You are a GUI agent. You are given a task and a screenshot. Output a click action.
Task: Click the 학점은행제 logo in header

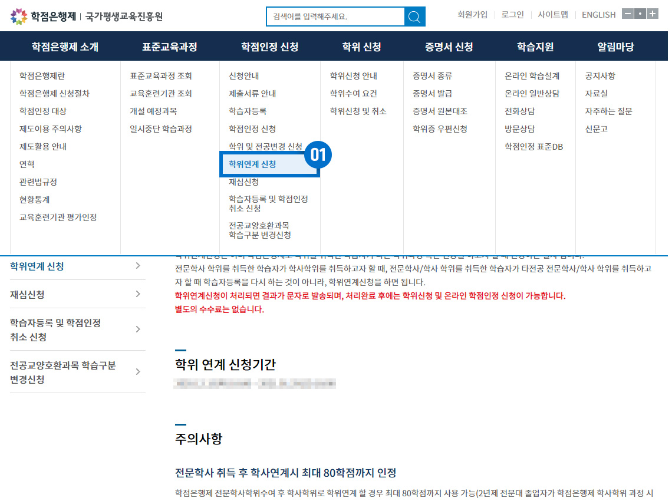coord(44,16)
